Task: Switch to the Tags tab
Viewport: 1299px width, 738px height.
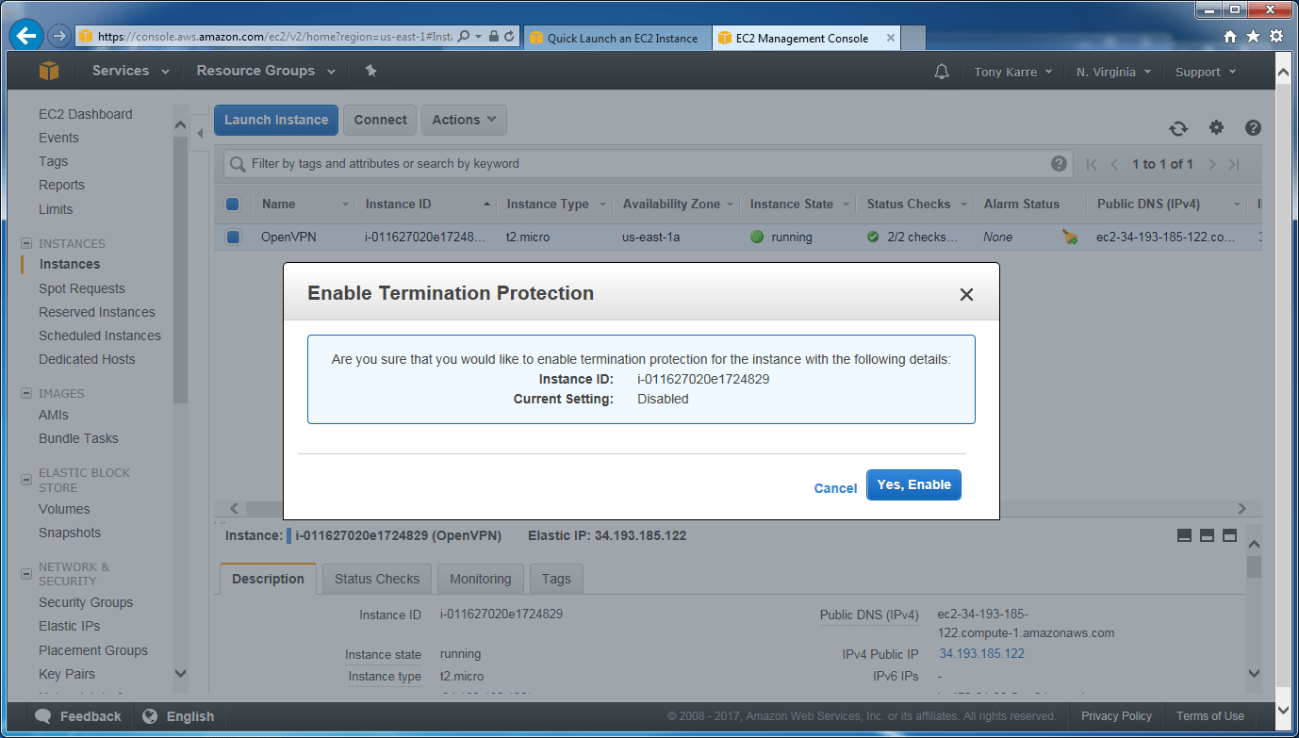Action: coord(556,579)
